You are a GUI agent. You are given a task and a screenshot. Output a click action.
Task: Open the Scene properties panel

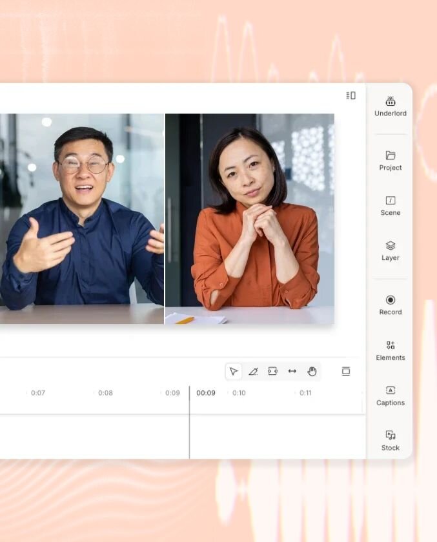tap(390, 205)
